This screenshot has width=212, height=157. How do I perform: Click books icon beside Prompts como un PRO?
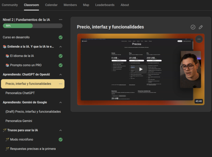point(7,65)
